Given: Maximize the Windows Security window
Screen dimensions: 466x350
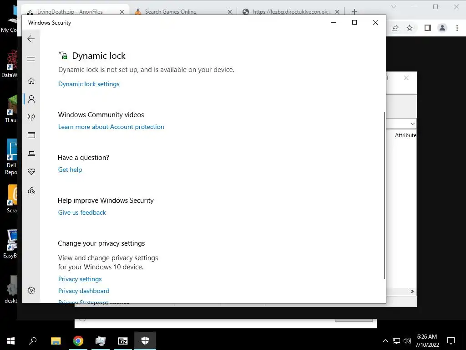Looking at the screenshot, I should tap(354, 23).
